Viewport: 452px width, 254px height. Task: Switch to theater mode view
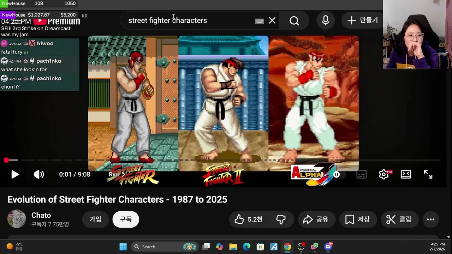tap(406, 174)
